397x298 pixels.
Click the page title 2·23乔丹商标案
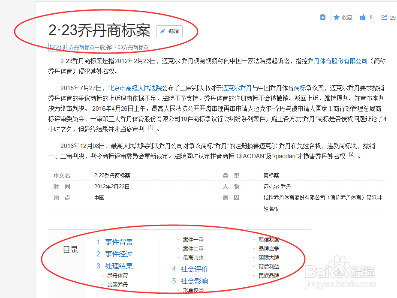pyautogui.click(x=99, y=30)
